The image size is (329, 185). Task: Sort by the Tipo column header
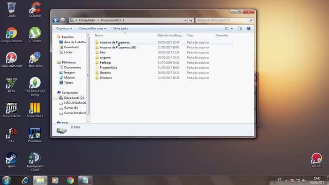(190, 35)
